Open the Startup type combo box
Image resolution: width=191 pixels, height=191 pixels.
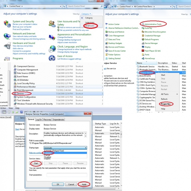click(x=65, y=148)
